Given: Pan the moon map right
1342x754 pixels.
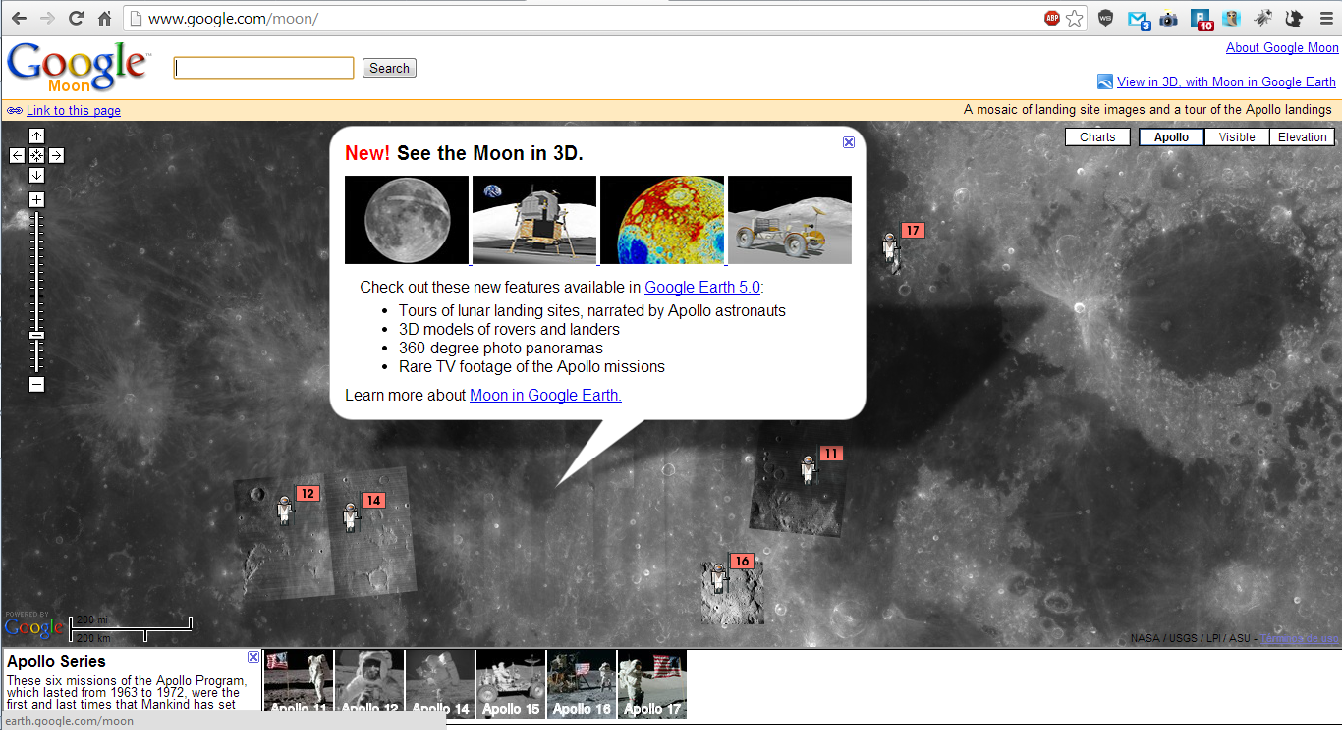Looking at the screenshot, I should click(56, 155).
